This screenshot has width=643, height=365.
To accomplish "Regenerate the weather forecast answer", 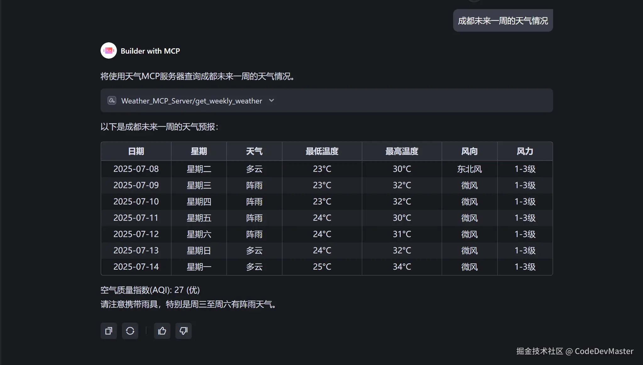I will (130, 331).
